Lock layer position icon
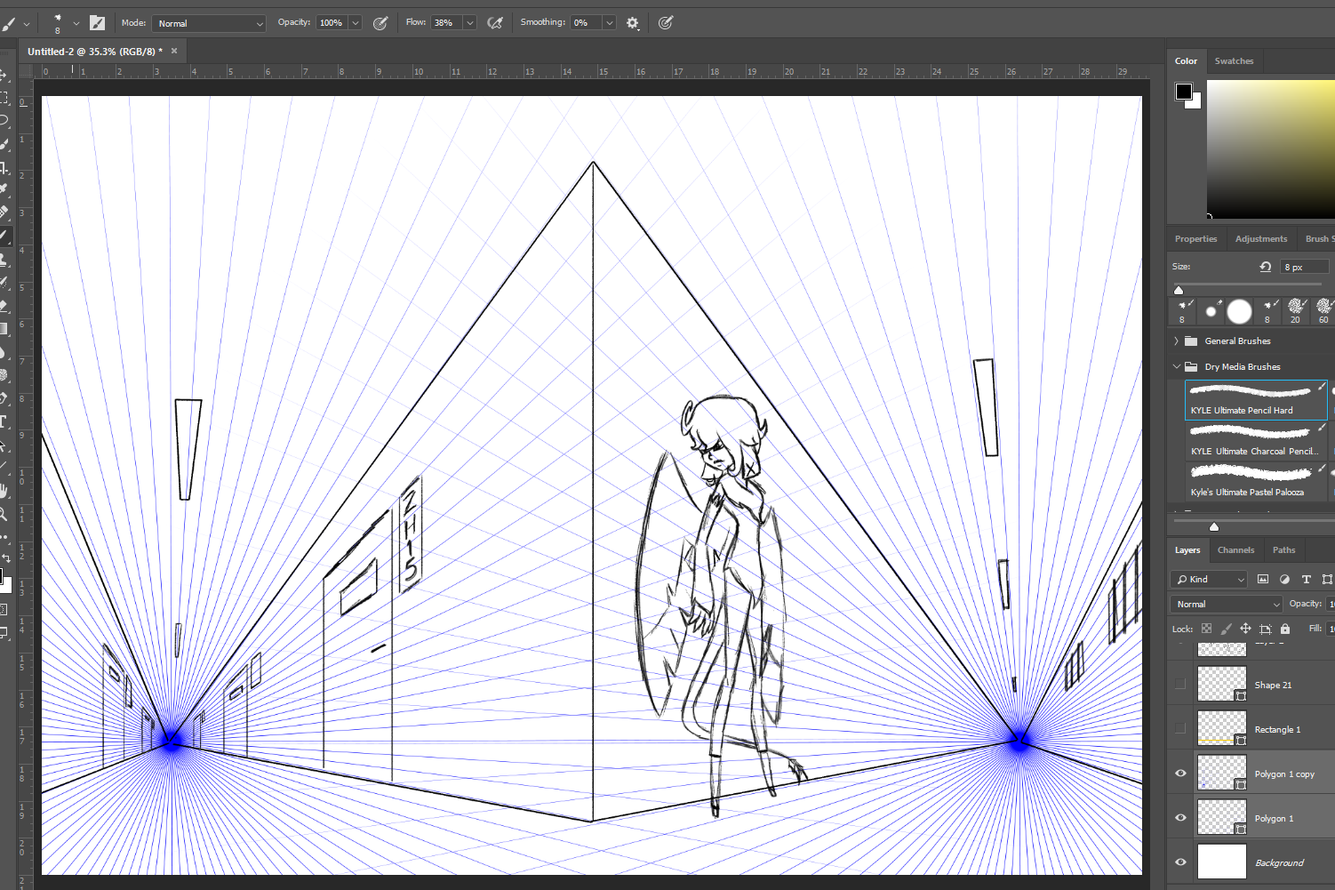 coord(1245,629)
